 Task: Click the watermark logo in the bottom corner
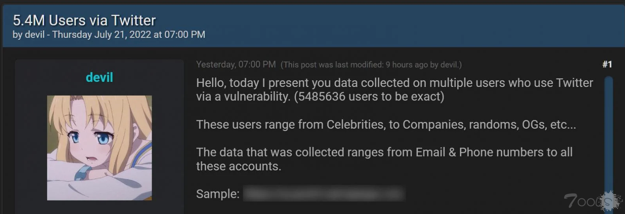592,201
